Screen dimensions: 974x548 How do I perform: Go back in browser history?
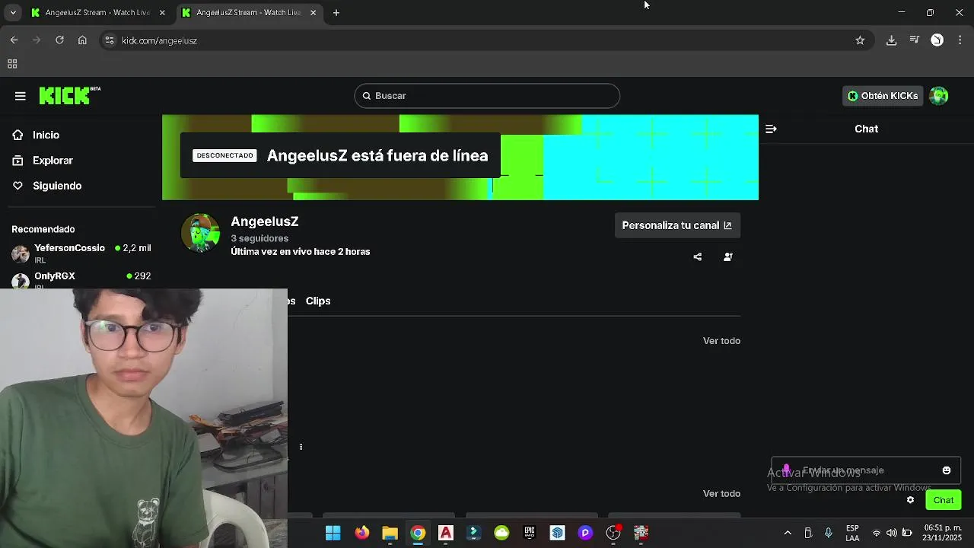pos(14,40)
